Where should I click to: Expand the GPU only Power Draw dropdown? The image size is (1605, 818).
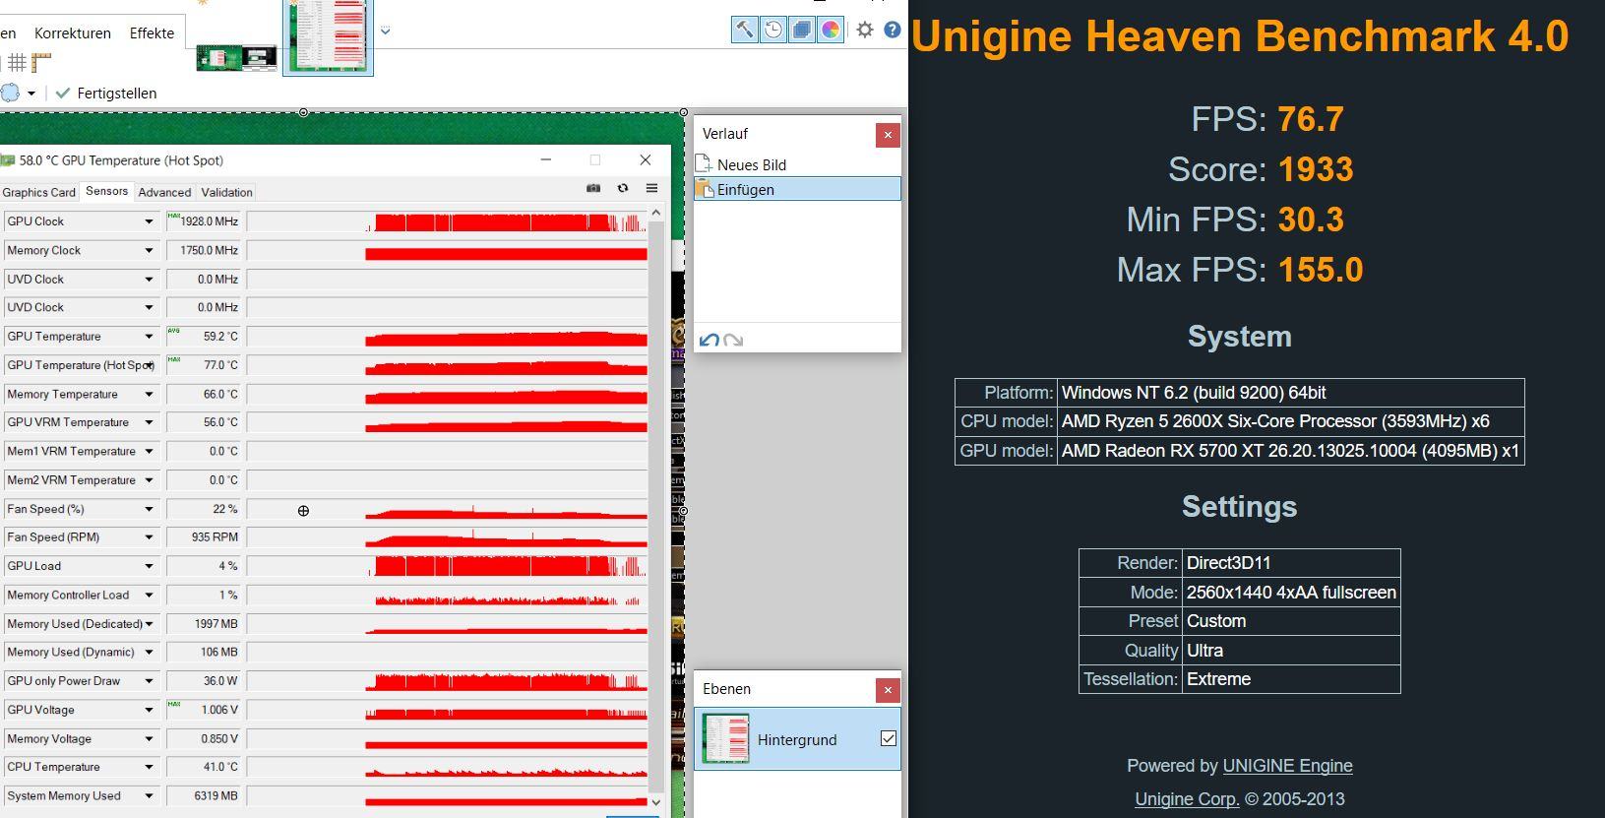[x=149, y=681]
